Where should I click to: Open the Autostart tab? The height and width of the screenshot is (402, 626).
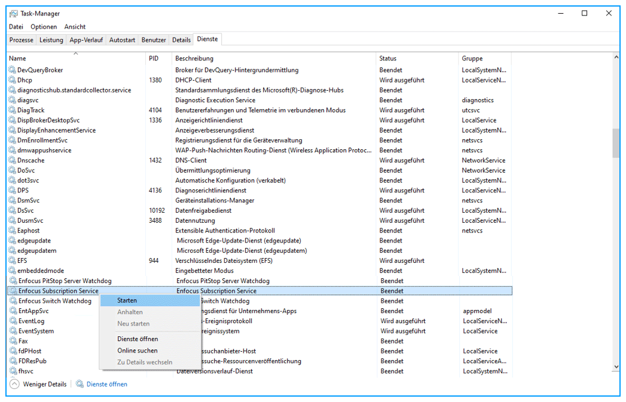[122, 40]
